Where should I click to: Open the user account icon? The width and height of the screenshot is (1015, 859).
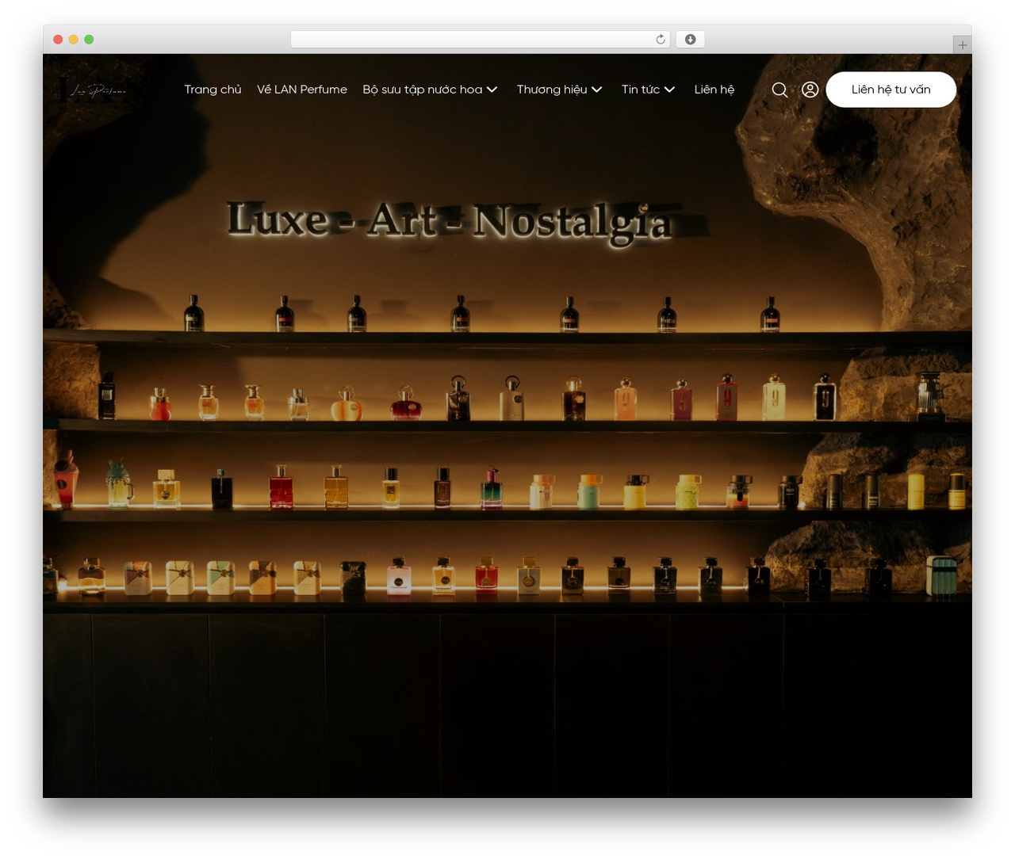tap(810, 90)
